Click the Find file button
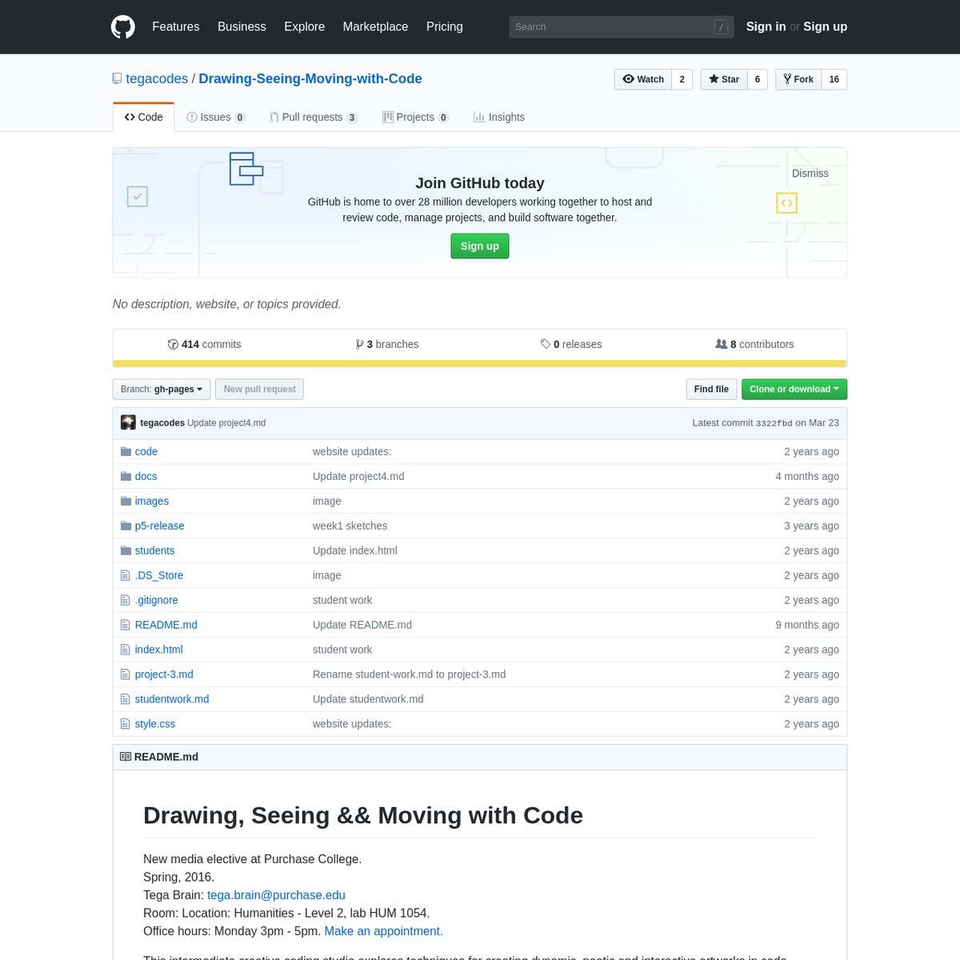960x960 pixels. tap(711, 390)
